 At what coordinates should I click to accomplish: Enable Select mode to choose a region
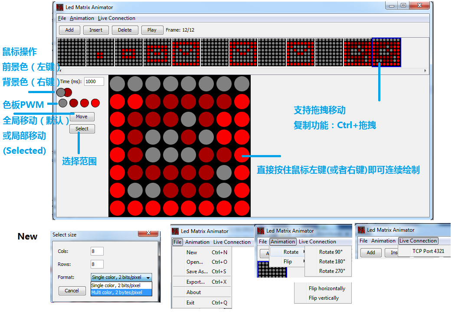pyautogui.click(x=82, y=129)
